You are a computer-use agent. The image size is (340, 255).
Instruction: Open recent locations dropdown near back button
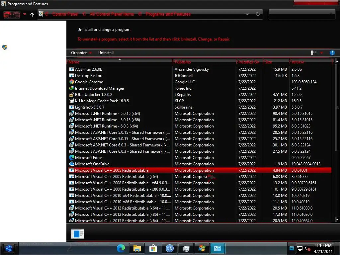pyautogui.click(x=25, y=14)
